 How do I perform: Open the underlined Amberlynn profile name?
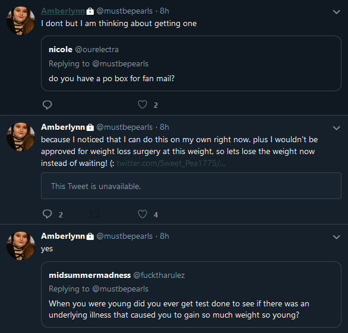(x=63, y=11)
